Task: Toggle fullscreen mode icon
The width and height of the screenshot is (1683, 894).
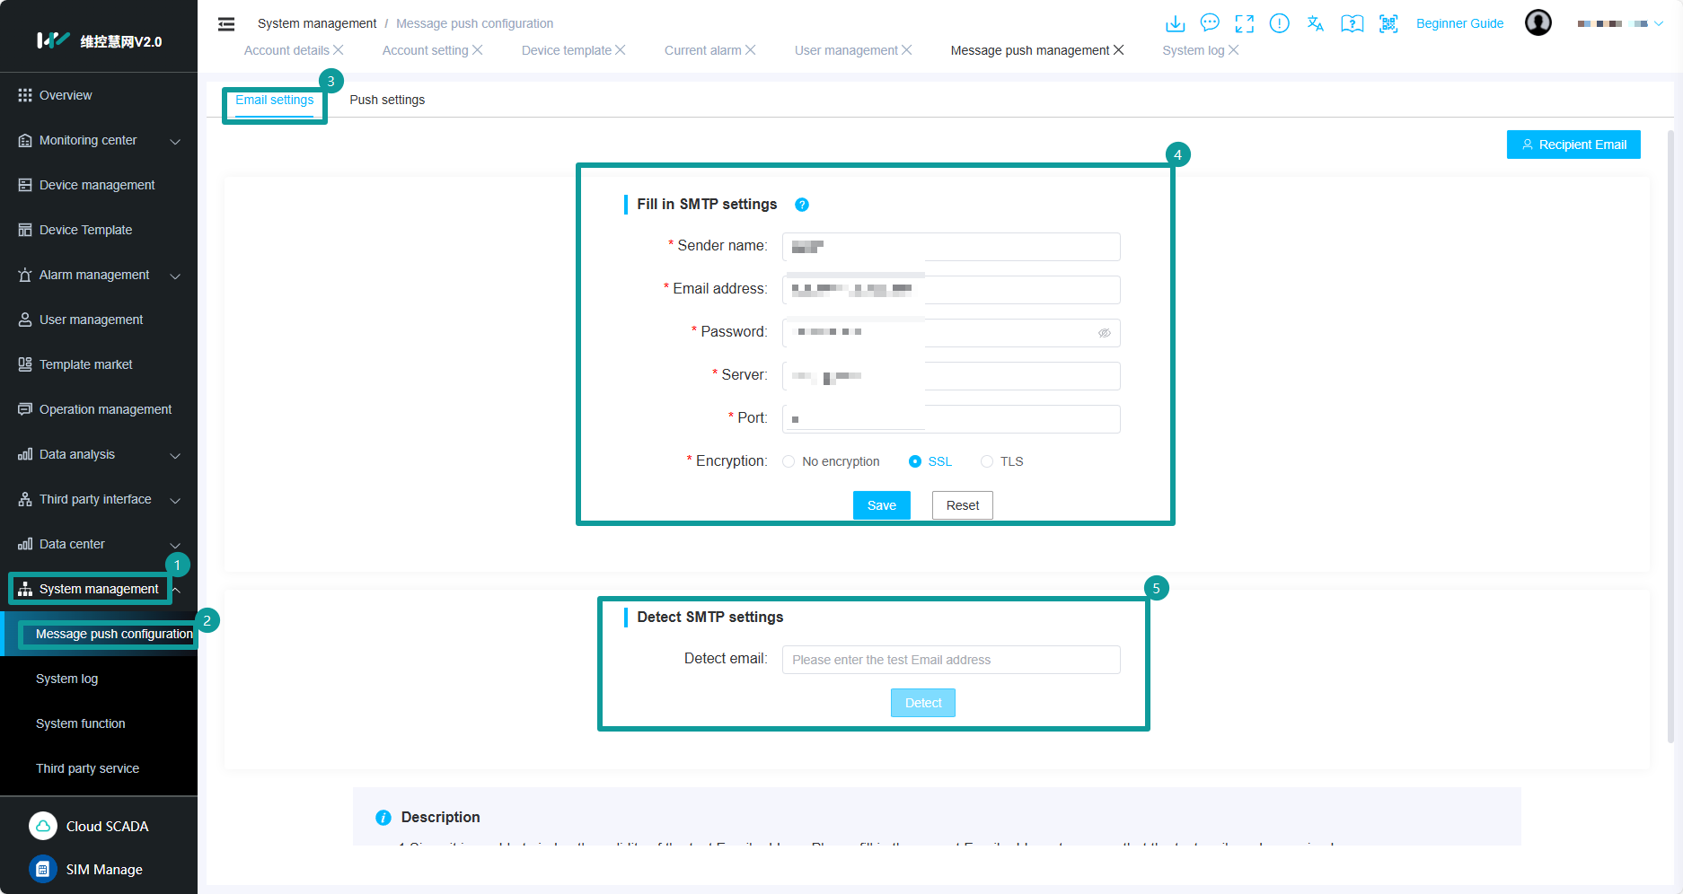Action: click(1244, 23)
